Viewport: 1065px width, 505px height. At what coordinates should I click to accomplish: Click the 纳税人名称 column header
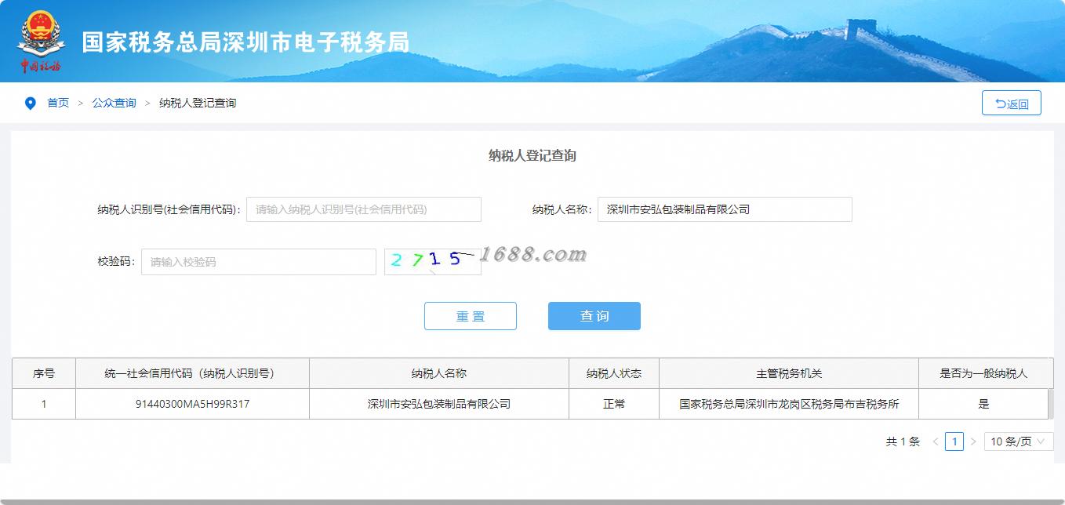(439, 373)
